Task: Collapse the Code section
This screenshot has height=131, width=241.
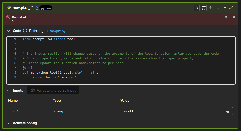Action: 8,31
